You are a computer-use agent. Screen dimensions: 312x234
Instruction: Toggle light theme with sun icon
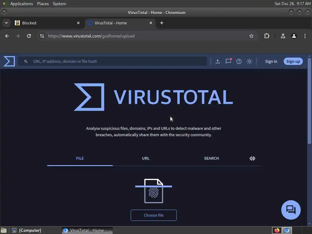pyautogui.click(x=249, y=61)
